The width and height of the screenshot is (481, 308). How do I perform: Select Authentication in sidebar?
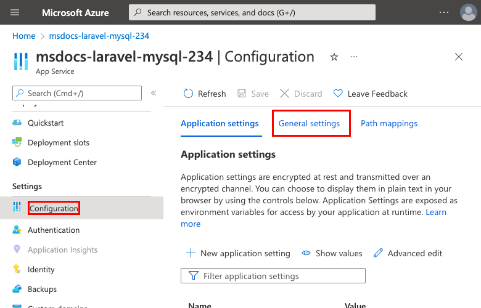(53, 230)
